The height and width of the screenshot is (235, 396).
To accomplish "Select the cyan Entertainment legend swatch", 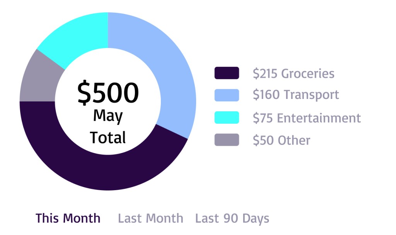I will coord(227,117).
